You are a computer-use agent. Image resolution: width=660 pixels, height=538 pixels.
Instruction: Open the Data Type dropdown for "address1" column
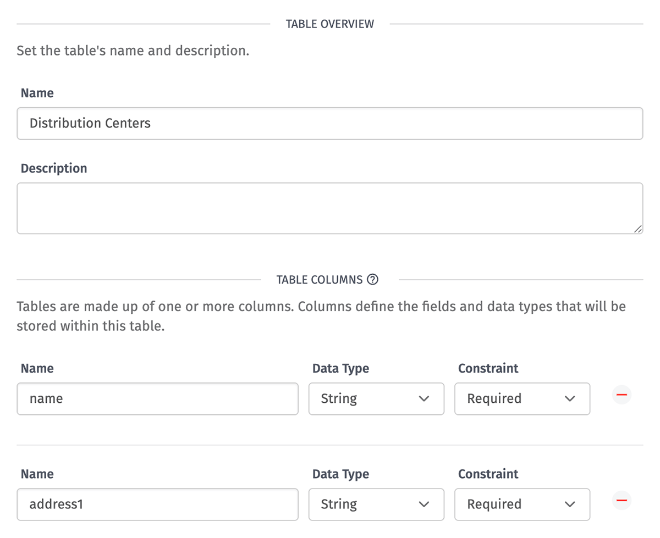tap(376, 504)
